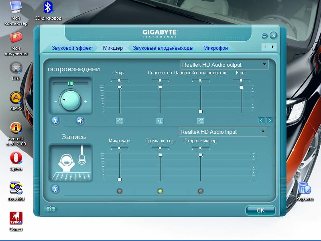The width and height of the screenshot is (321, 241).
Task: Select Opera desktop icon
Action: pos(16,161)
